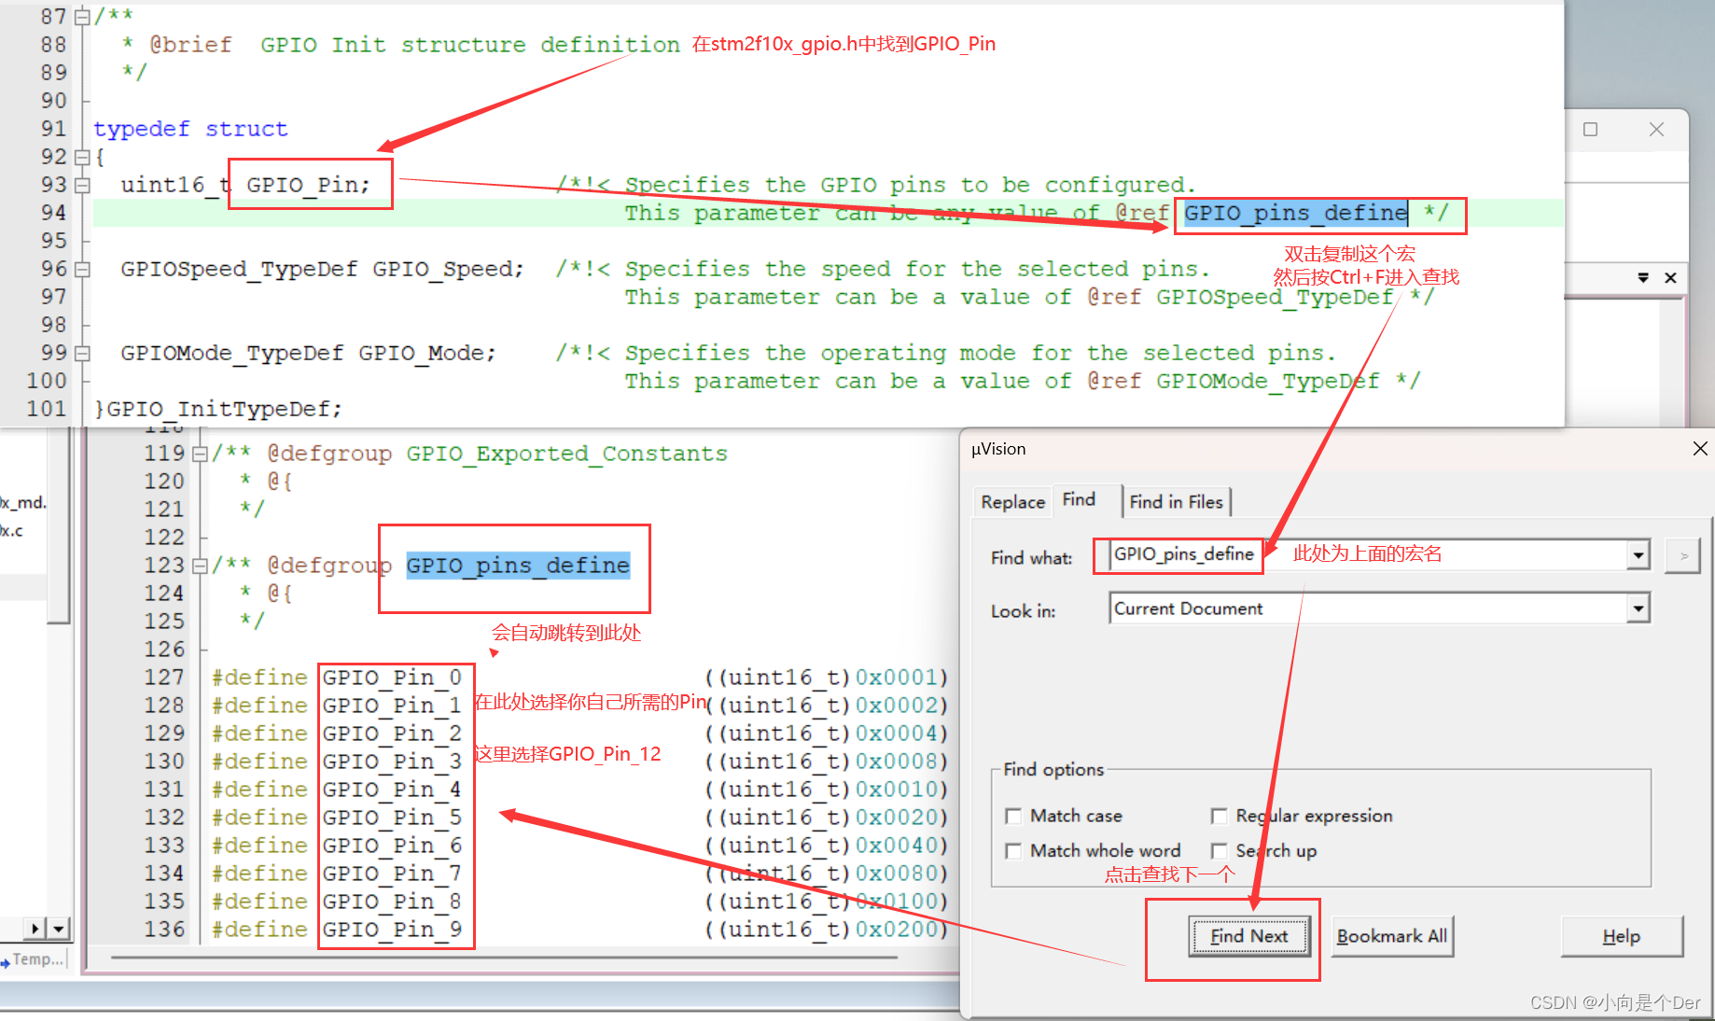Close the µVision Find dialog

click(x=1699, y=449)
